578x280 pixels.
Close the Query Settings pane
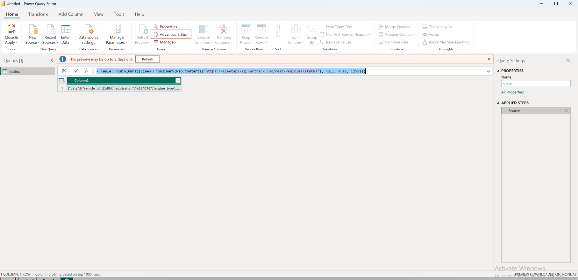(568, 60)
